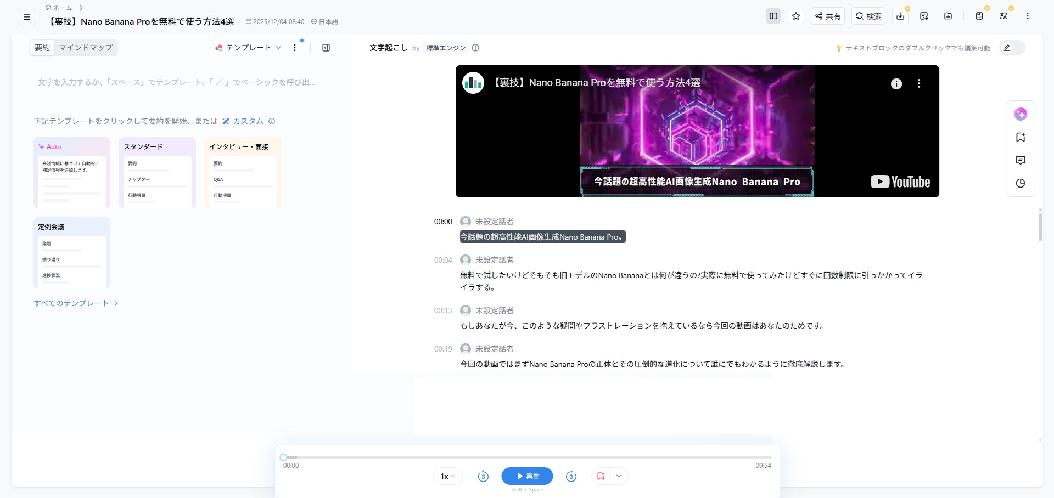Screen dimensions: 1054x498
Task: Collapse the summary panel with the panel icon
Action: click(326, 48)
